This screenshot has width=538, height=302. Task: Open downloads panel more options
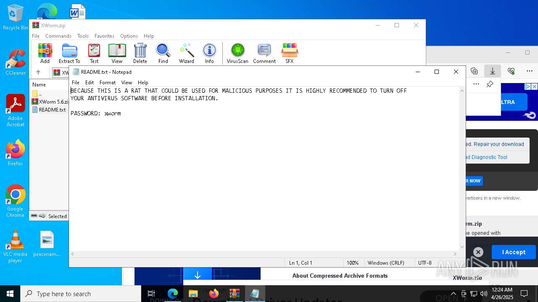476,84
